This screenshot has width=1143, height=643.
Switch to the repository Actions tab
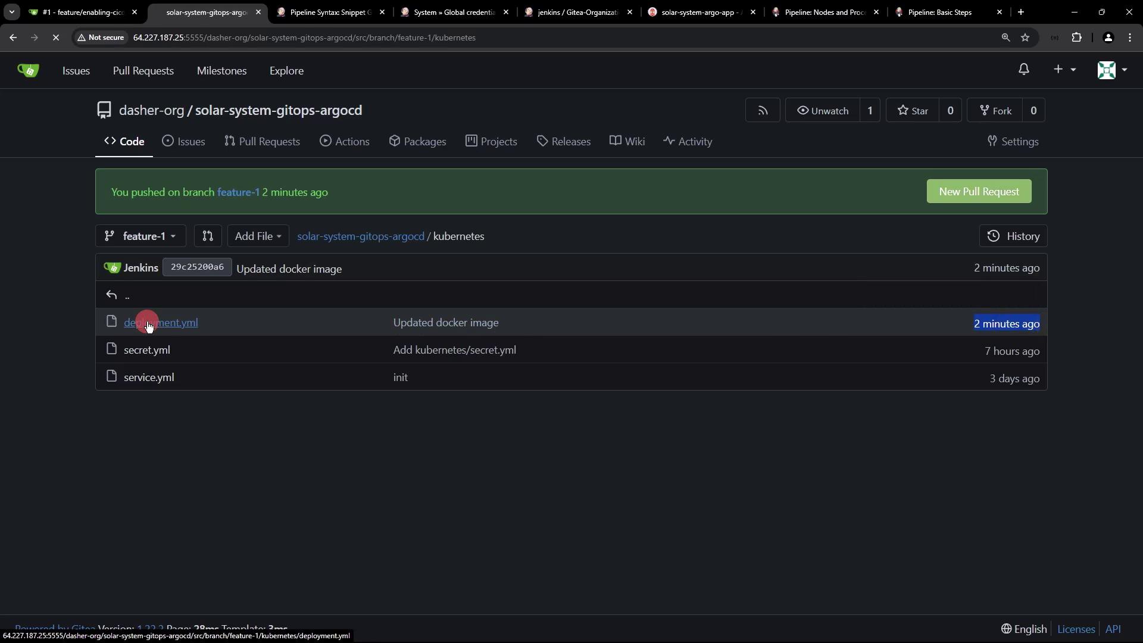coord(345,142)
